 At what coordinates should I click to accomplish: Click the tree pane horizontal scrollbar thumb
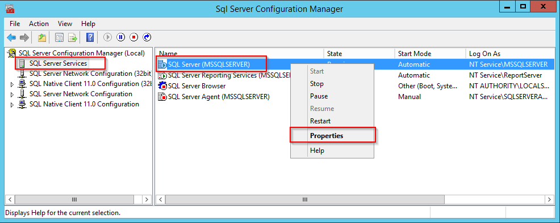point(74,200)
